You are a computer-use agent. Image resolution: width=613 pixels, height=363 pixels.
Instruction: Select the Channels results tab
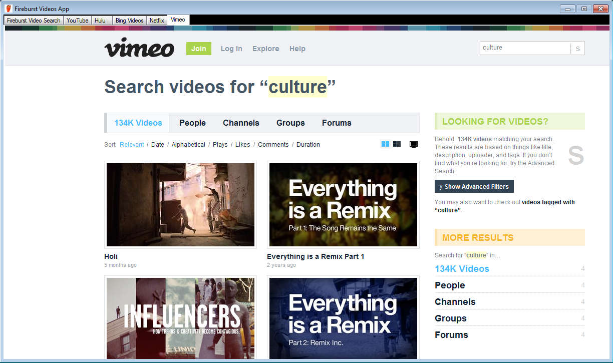pyautogui.click(x=241, y=123)
